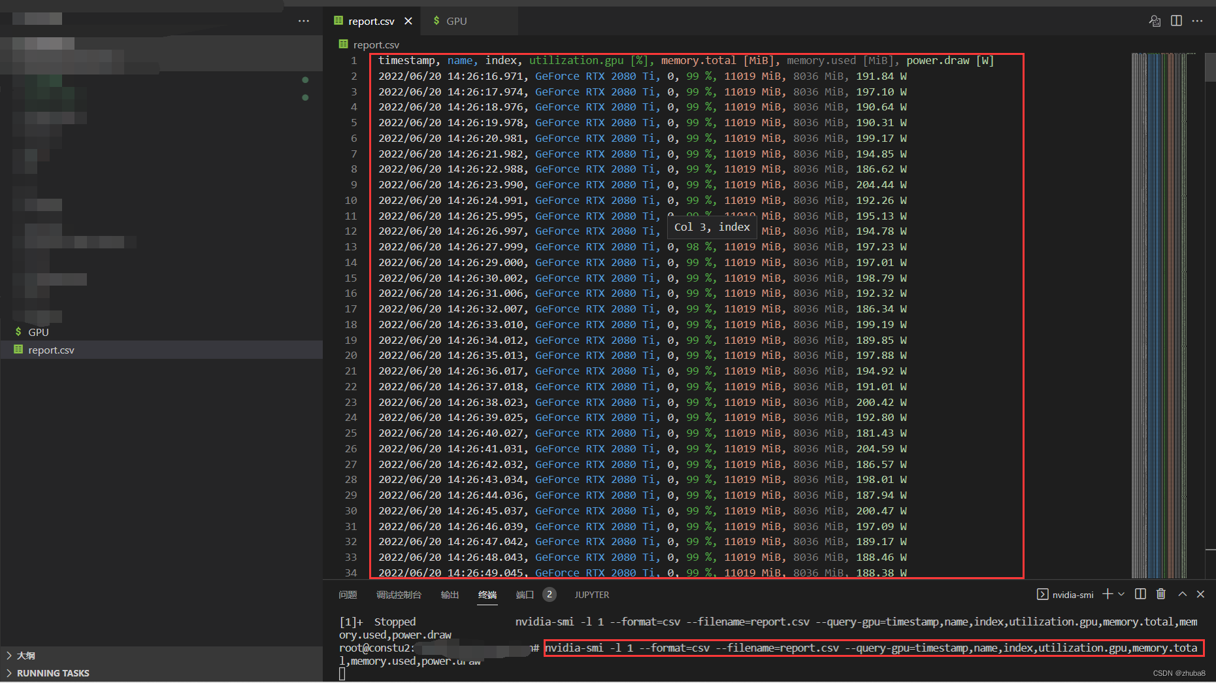Viewport: 1216px width, 683px height.
Task: Split the editor to the right
Action: (x=1176, y=21)
